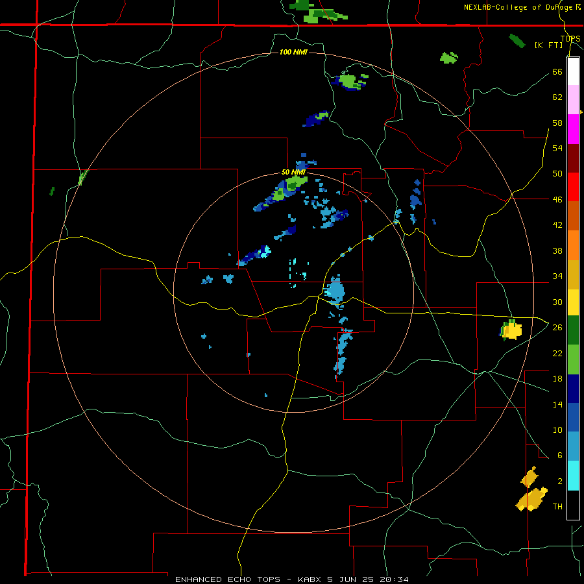584x584 pixels.
Task: Click the gold swatch near 34
Action: [x=573, y=274]
